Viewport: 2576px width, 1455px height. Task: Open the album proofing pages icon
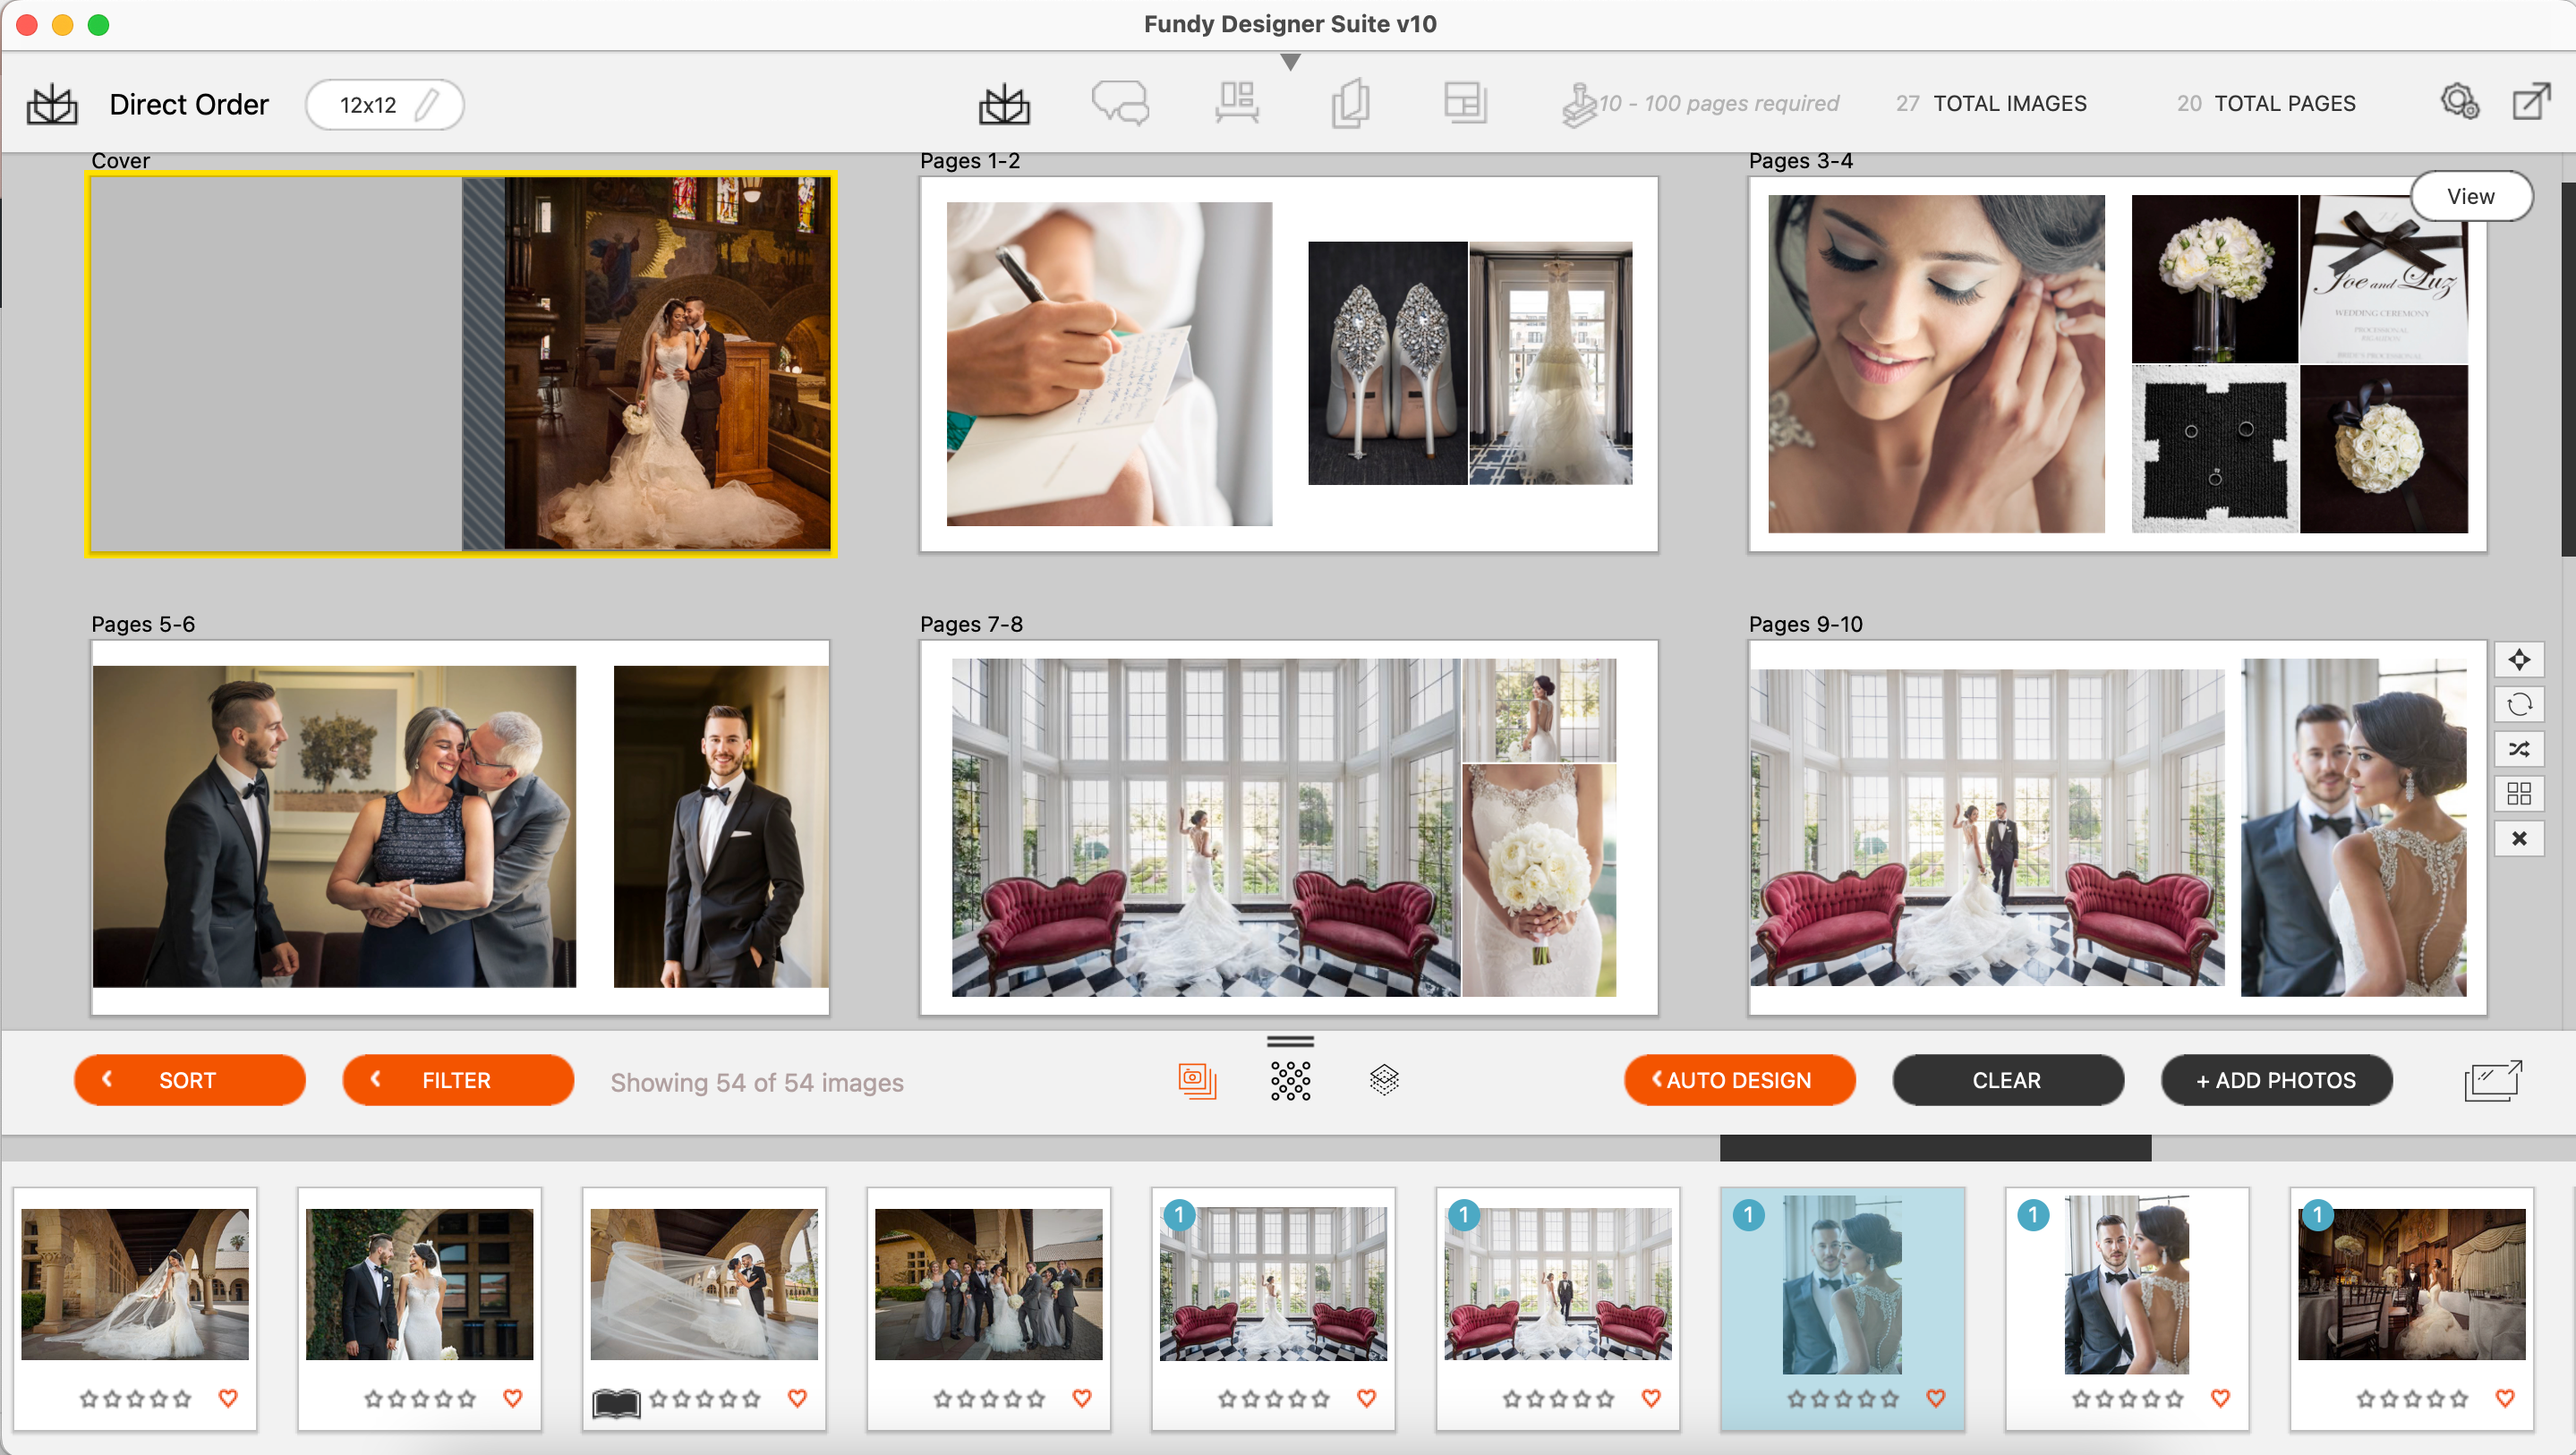pyautogui.click(x=1352, y=102)
